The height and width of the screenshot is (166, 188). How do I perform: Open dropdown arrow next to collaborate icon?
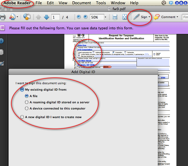click(x=18, y=17)
